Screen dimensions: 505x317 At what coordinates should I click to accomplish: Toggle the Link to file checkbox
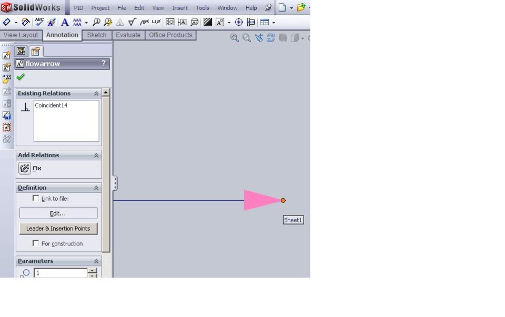[36, 199]
